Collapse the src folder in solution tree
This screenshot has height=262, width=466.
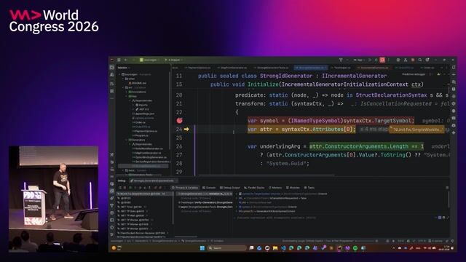tap(123, 87)
